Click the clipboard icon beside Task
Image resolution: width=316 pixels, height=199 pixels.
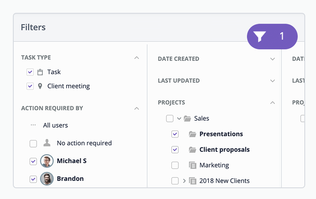click(x=40, y=72)
